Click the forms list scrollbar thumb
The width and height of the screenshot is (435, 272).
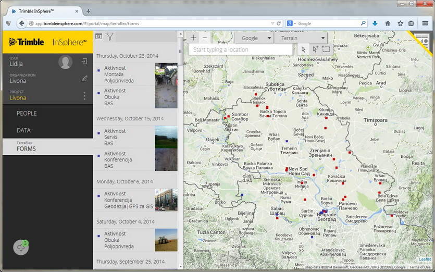point(180,52)
